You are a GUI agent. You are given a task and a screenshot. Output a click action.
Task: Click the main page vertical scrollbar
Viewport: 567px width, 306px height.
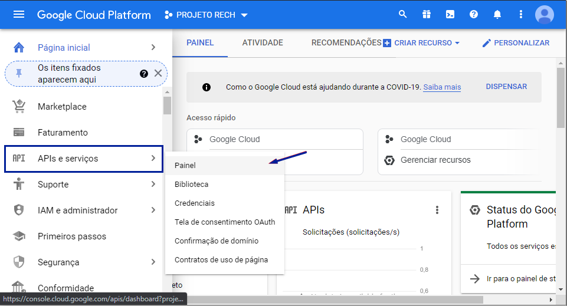click(x=561, y=177)
